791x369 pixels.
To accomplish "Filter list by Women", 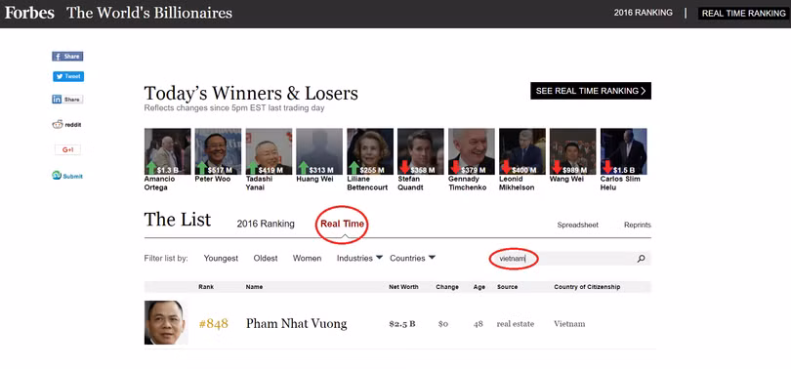I will coord(308,258).
